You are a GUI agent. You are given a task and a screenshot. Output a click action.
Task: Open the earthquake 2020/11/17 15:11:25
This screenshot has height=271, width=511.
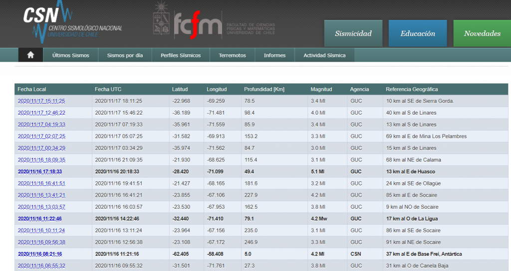click(x=41, y=101)
